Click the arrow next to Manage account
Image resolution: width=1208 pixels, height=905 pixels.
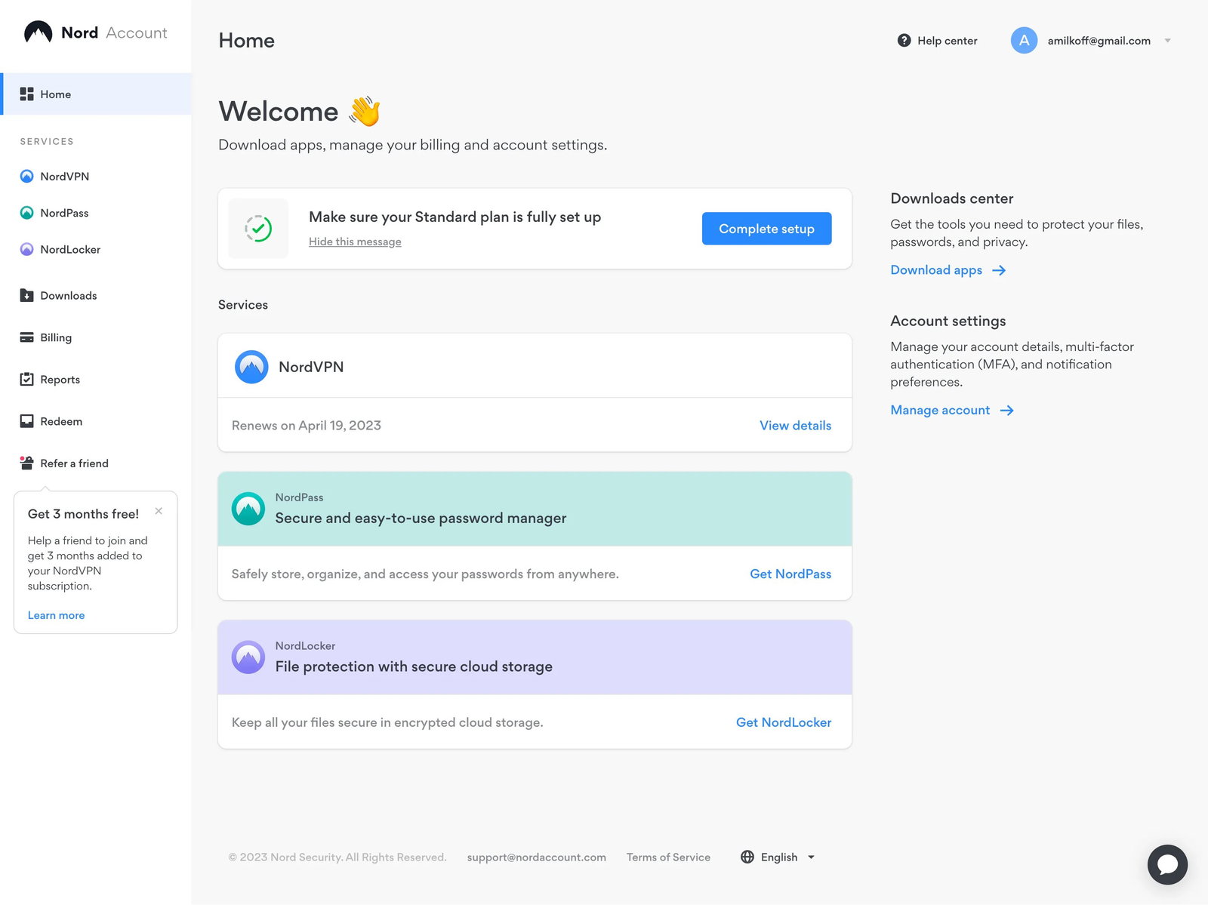[1006, 411]
